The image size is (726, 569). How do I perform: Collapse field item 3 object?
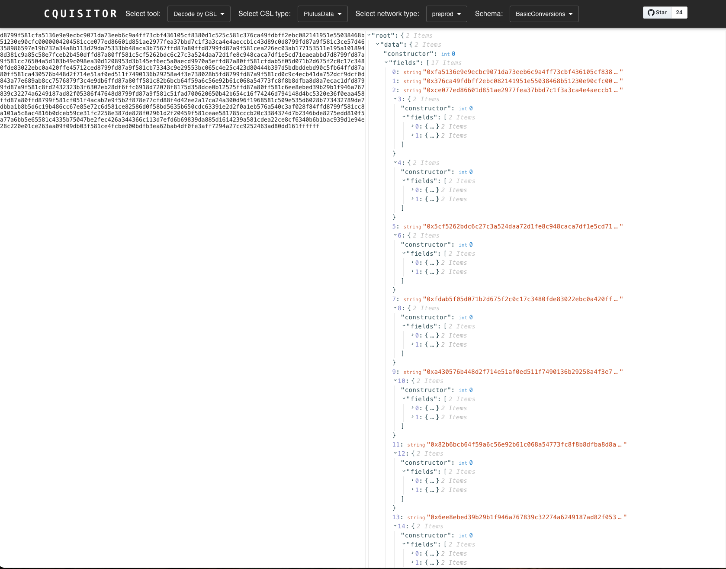pyautogui.click(x=395, y=99)
